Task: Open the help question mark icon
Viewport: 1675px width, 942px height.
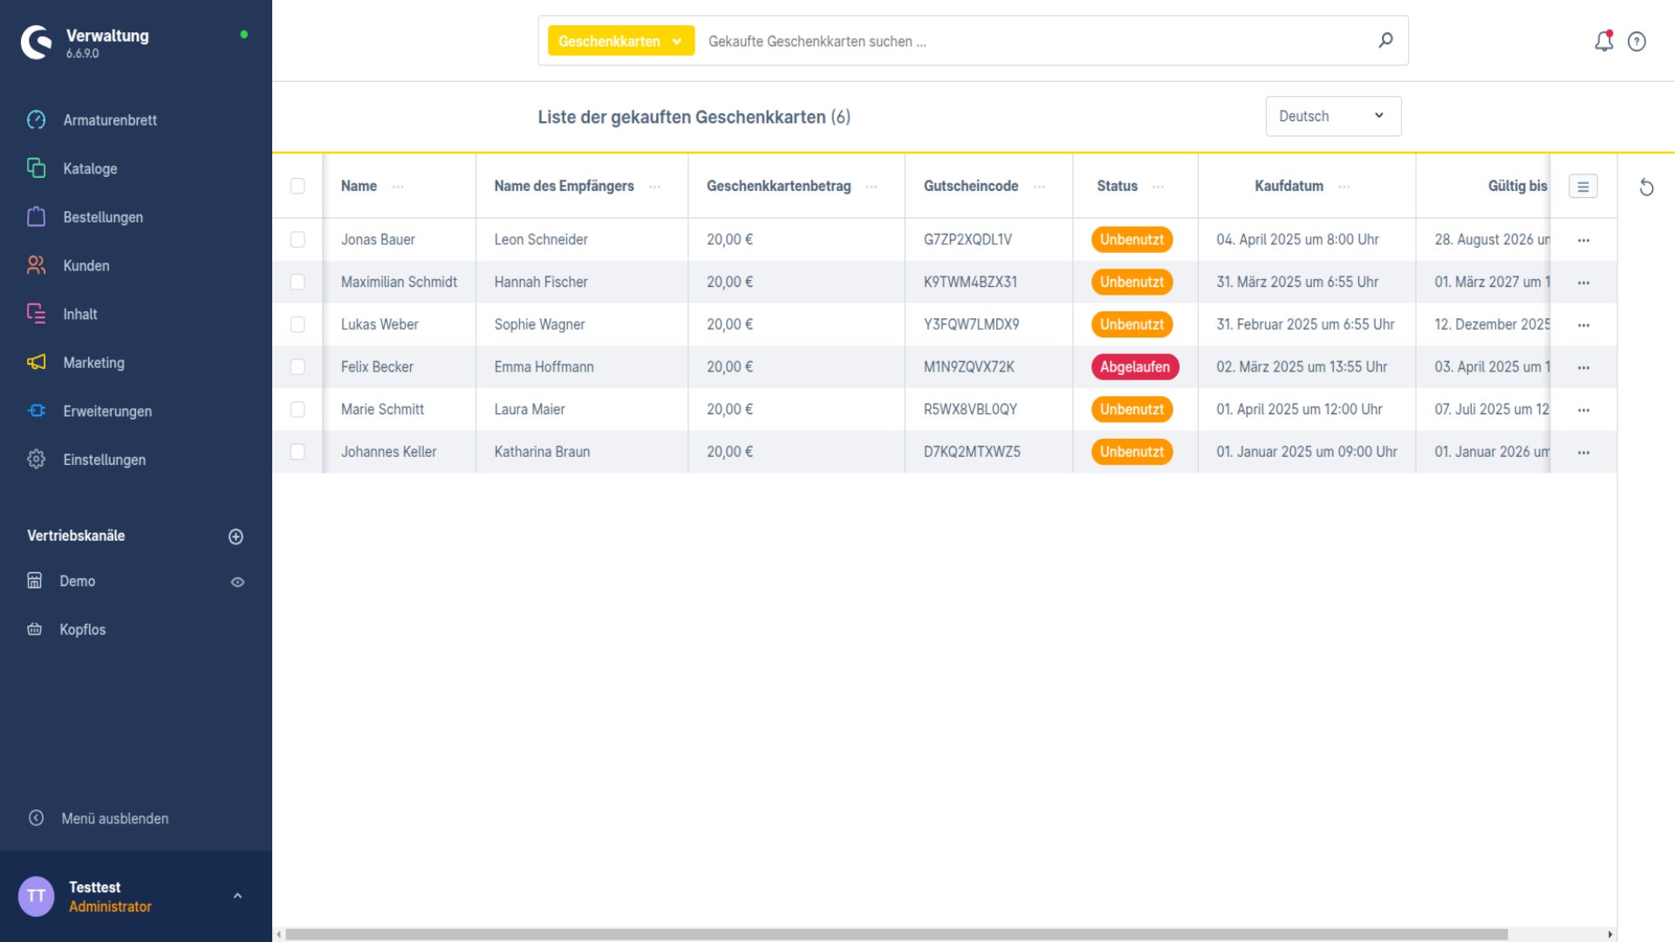Action: pos(1637,42)
